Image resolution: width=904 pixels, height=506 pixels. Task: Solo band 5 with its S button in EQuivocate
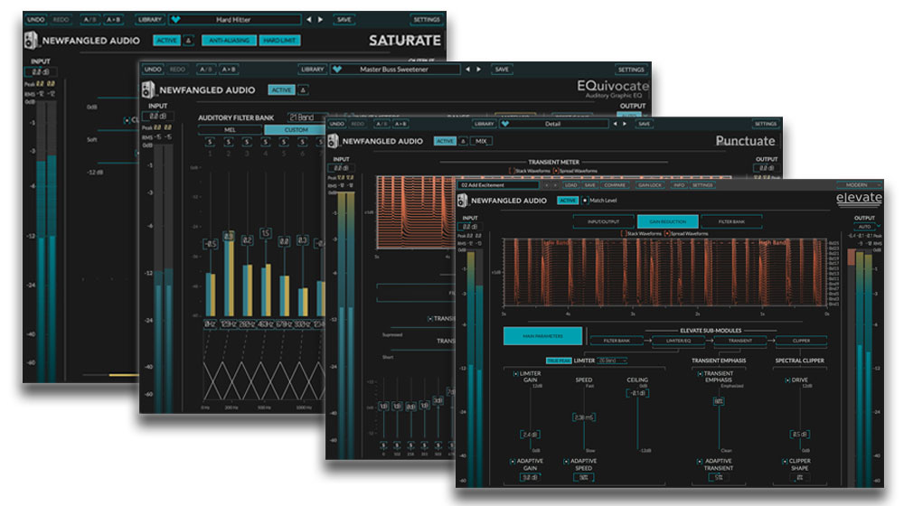284,142
